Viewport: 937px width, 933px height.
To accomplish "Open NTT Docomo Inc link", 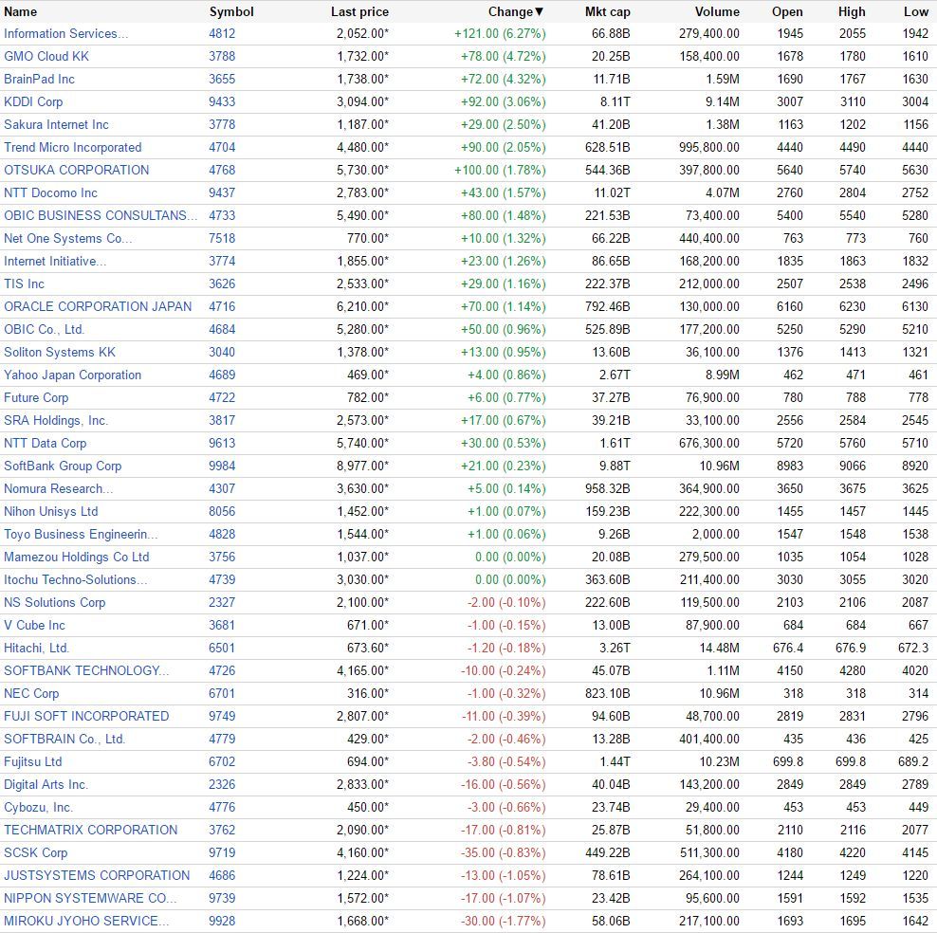I will click(50, 192).
